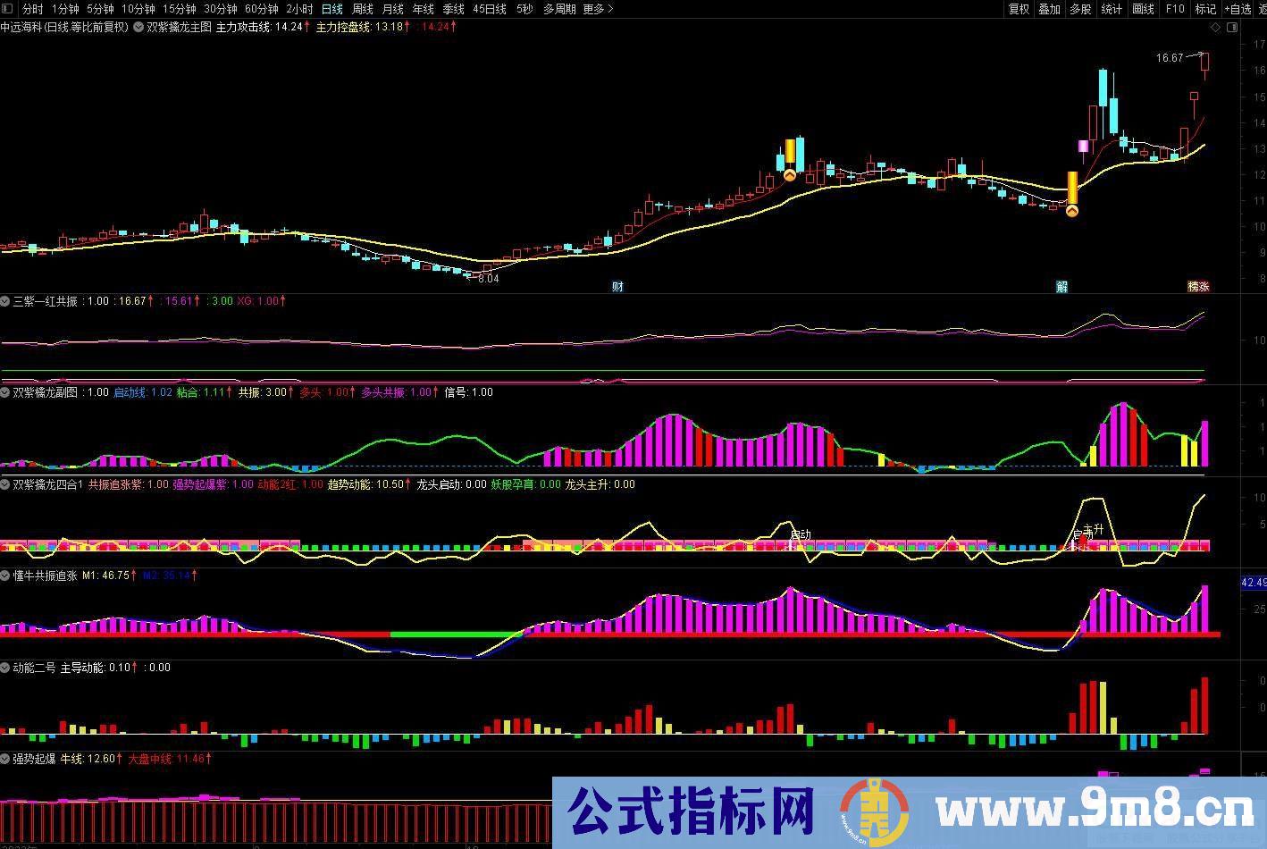The width and height of the screenshot is (1267, 849).
Task: Select the 周线 weekly period
Action: pos(362,9)
